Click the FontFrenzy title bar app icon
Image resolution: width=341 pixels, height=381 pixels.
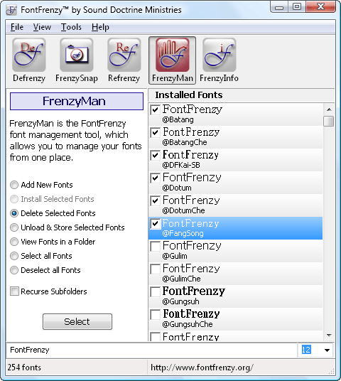coord(11,10)
